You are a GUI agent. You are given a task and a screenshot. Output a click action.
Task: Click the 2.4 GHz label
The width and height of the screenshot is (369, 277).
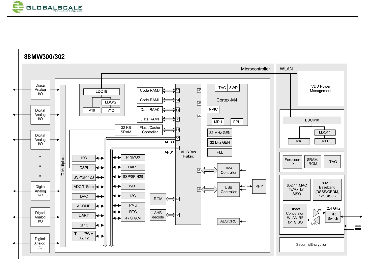[x=333, y=208]
